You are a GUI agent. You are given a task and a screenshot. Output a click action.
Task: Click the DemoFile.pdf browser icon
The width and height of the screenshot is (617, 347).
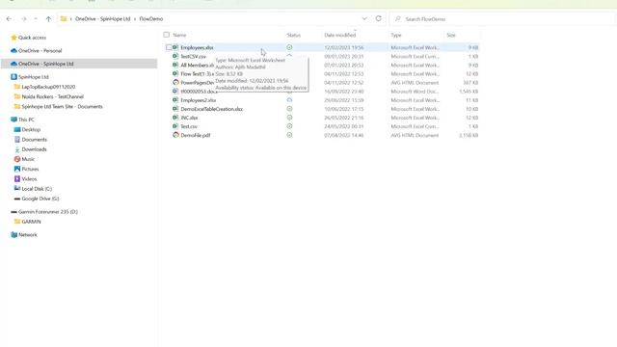pos(175,135)
